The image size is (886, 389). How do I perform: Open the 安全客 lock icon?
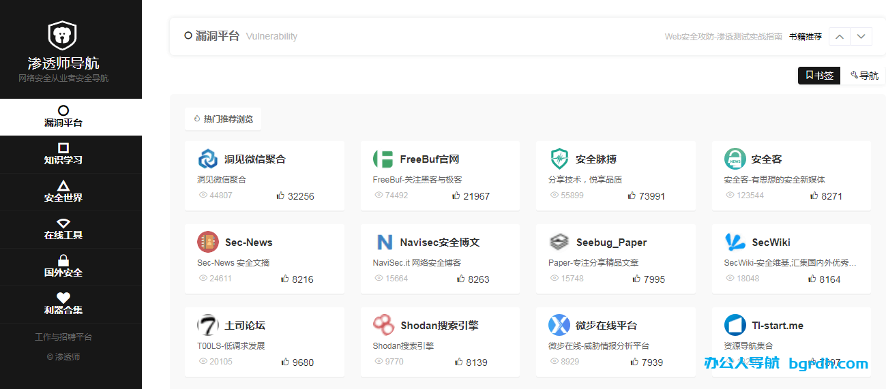pyautogui.click(x=735, y=159)
